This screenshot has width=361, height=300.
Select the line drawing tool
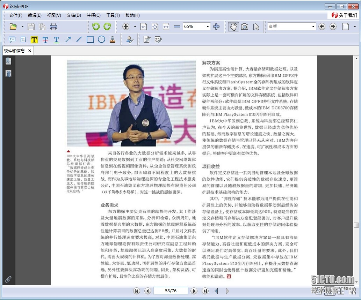79,39
